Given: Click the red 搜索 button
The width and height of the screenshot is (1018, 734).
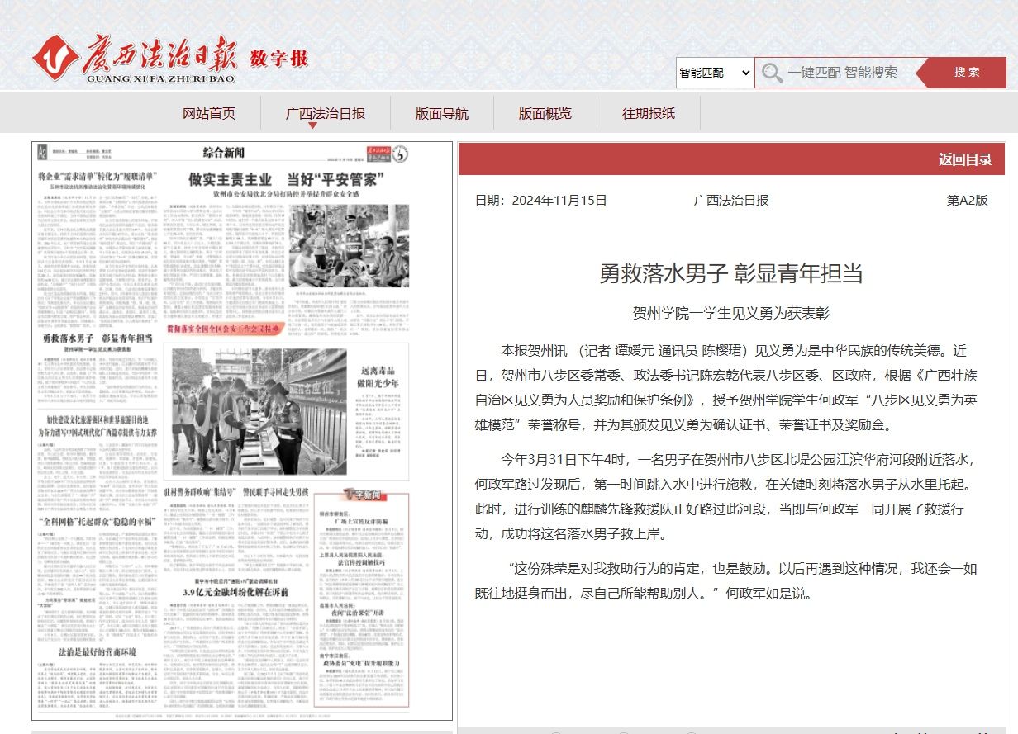Looking at the screenshot, I should click(967, 72).
